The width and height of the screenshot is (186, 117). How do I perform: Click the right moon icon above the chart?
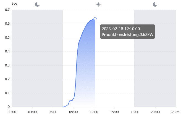[x=155, y=4]
